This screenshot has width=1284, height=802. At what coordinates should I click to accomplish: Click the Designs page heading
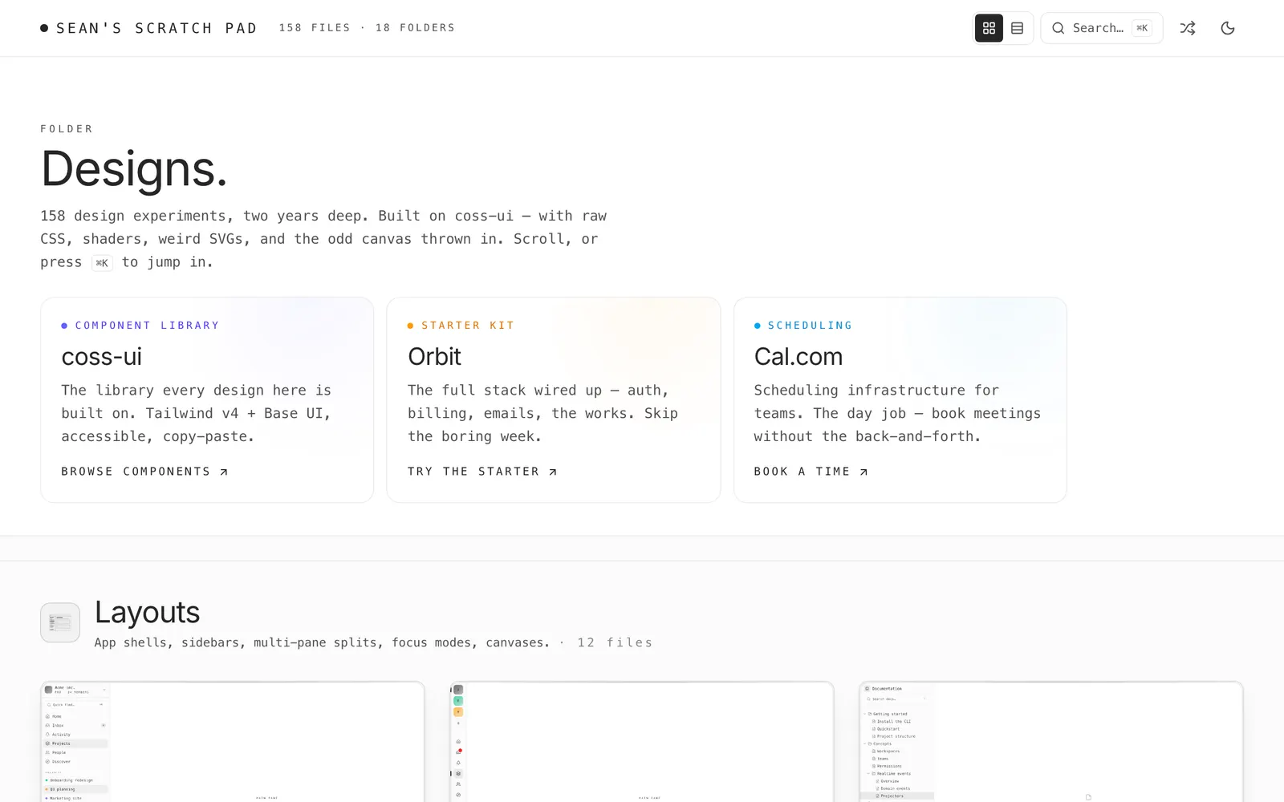pos(134,169)
